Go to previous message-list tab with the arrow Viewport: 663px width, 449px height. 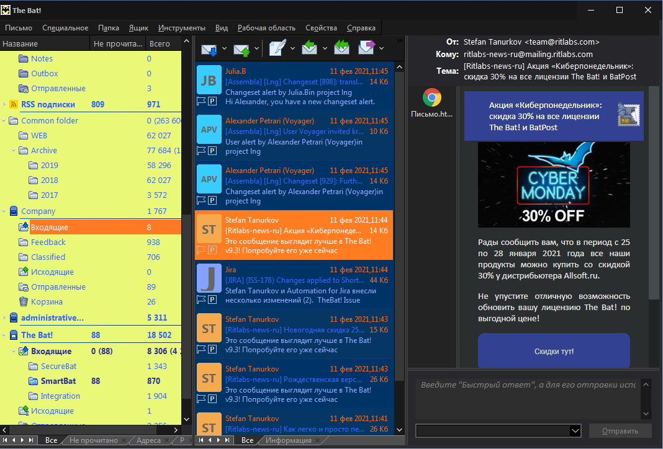pyautogui.click(x=210, y=440)
